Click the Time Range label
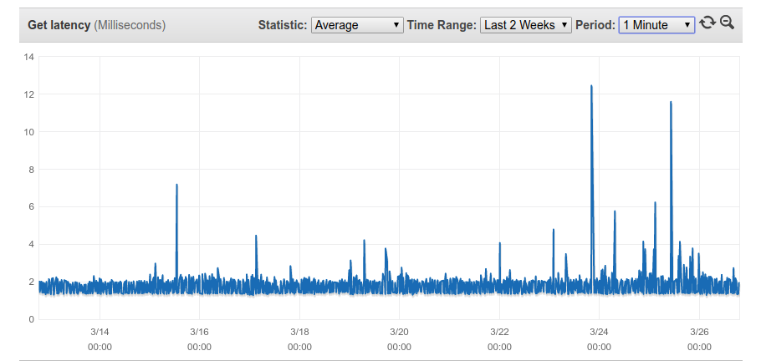 point(442,25)
